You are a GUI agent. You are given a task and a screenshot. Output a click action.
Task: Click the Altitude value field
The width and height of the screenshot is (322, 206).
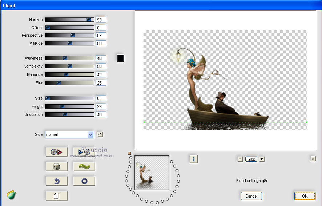coord(101,43)
